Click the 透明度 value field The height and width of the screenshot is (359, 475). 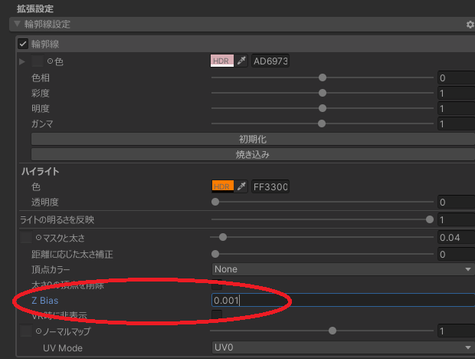[x=456, y=202]
